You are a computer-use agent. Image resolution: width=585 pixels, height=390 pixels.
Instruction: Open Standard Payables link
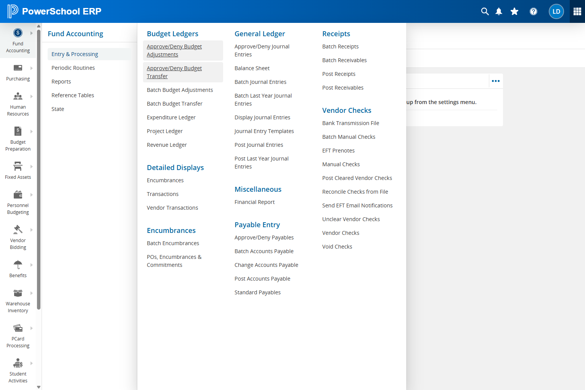(258, 292)
